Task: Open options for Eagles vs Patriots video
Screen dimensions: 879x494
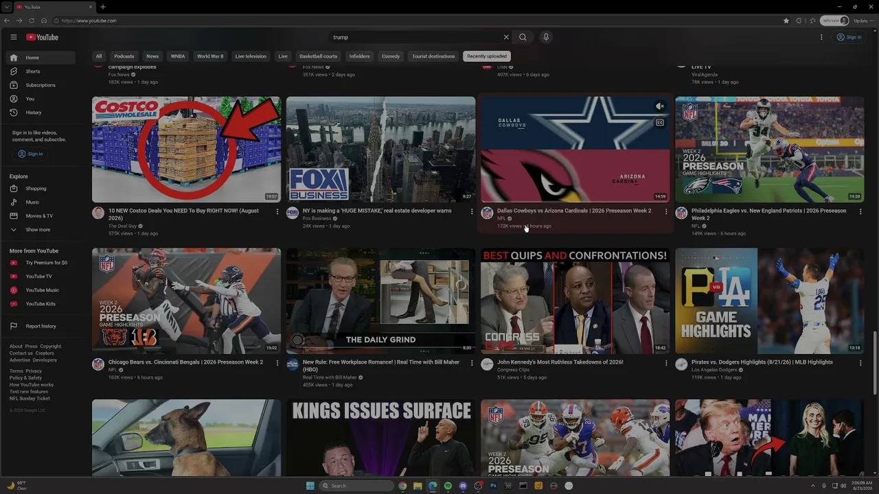Action: coord(860,212)
